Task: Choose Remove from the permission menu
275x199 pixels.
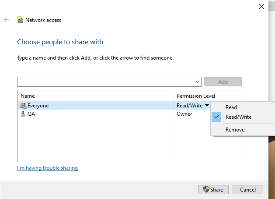Action: [235, 130]
